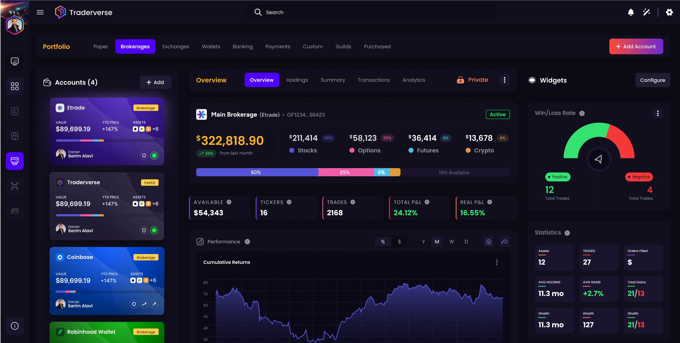Click the share arrow on Performance panel

pos(504,242)
